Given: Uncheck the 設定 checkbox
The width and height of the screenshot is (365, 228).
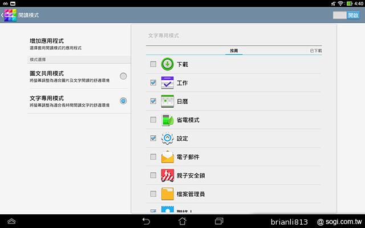Looking at the screenshot, I should 153,138.
